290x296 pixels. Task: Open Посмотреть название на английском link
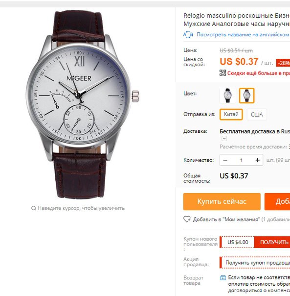(x=243, y=35)
